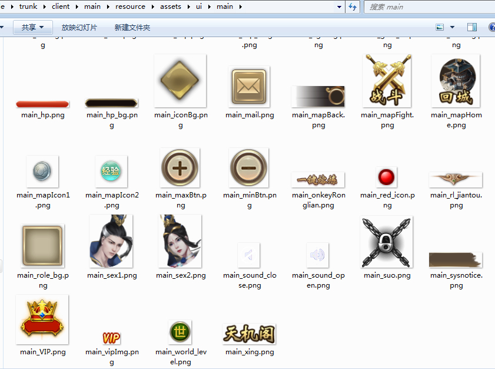495x369 pixels.
Task: Click the main_maxBtn.png plus icon
Action: point(180,168)
